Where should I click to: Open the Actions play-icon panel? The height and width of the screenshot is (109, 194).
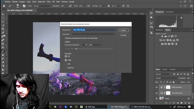151,18
